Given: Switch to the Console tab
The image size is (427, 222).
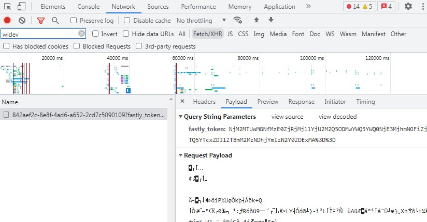Looking at the screenshot, I should click(89, 7).
